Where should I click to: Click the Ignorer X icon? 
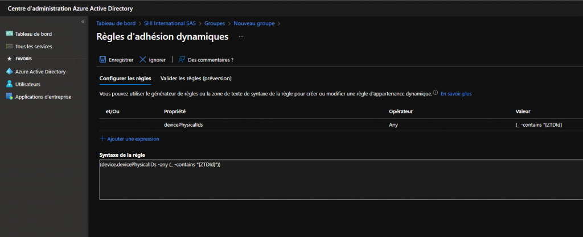click(x=142, y=60)
